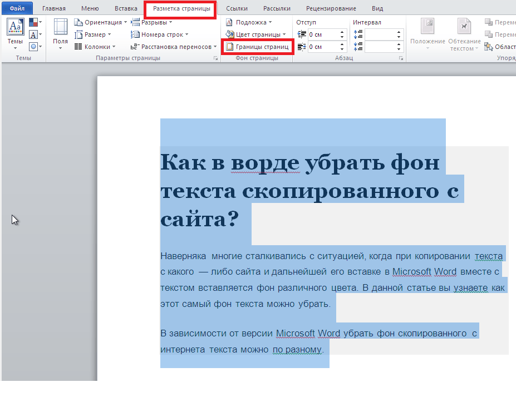Click the Границы страниц button

[x=258, y=47]
